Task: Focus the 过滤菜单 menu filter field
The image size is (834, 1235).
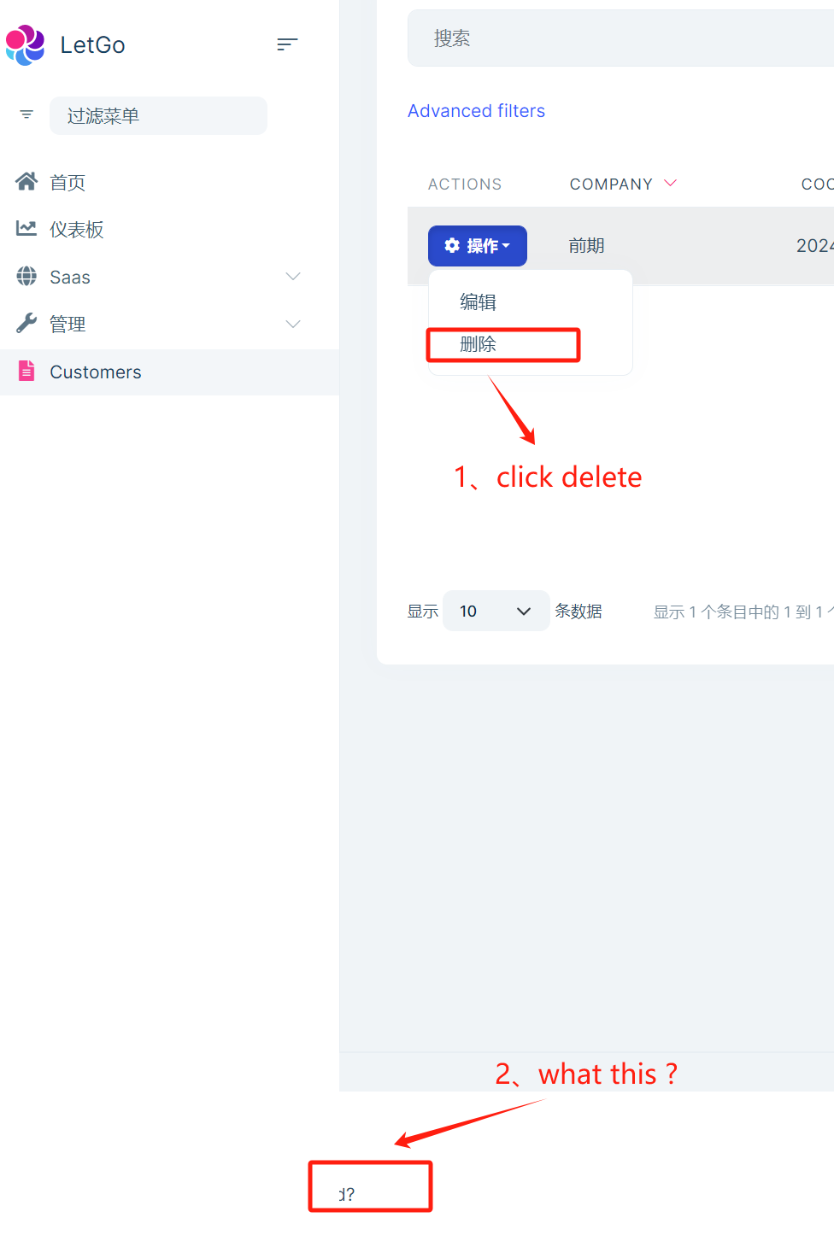Action: click(x=158, y=115)
